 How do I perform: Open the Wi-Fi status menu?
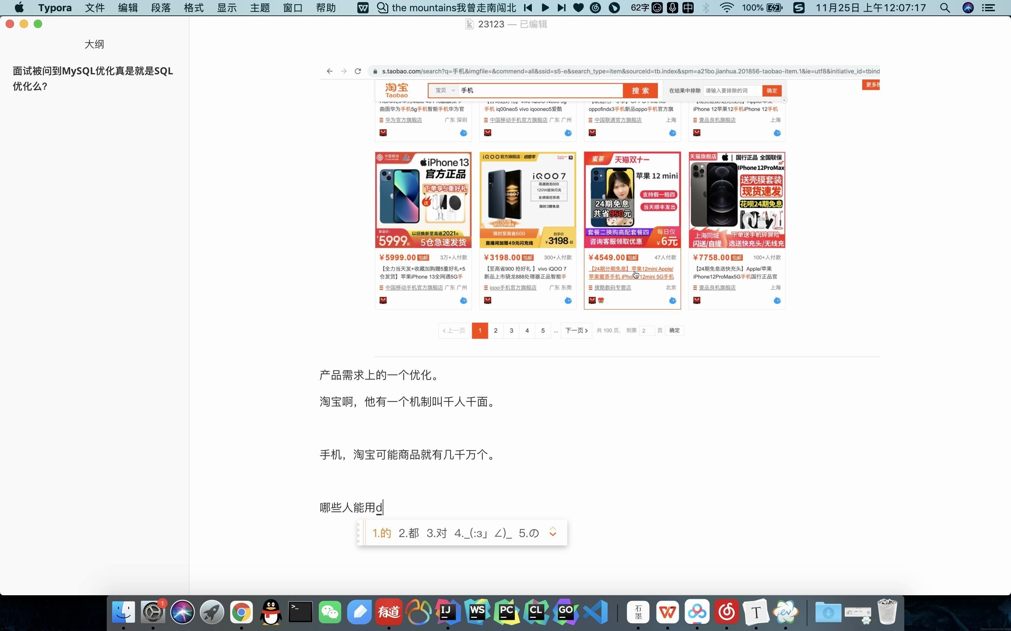click(727, 7)
